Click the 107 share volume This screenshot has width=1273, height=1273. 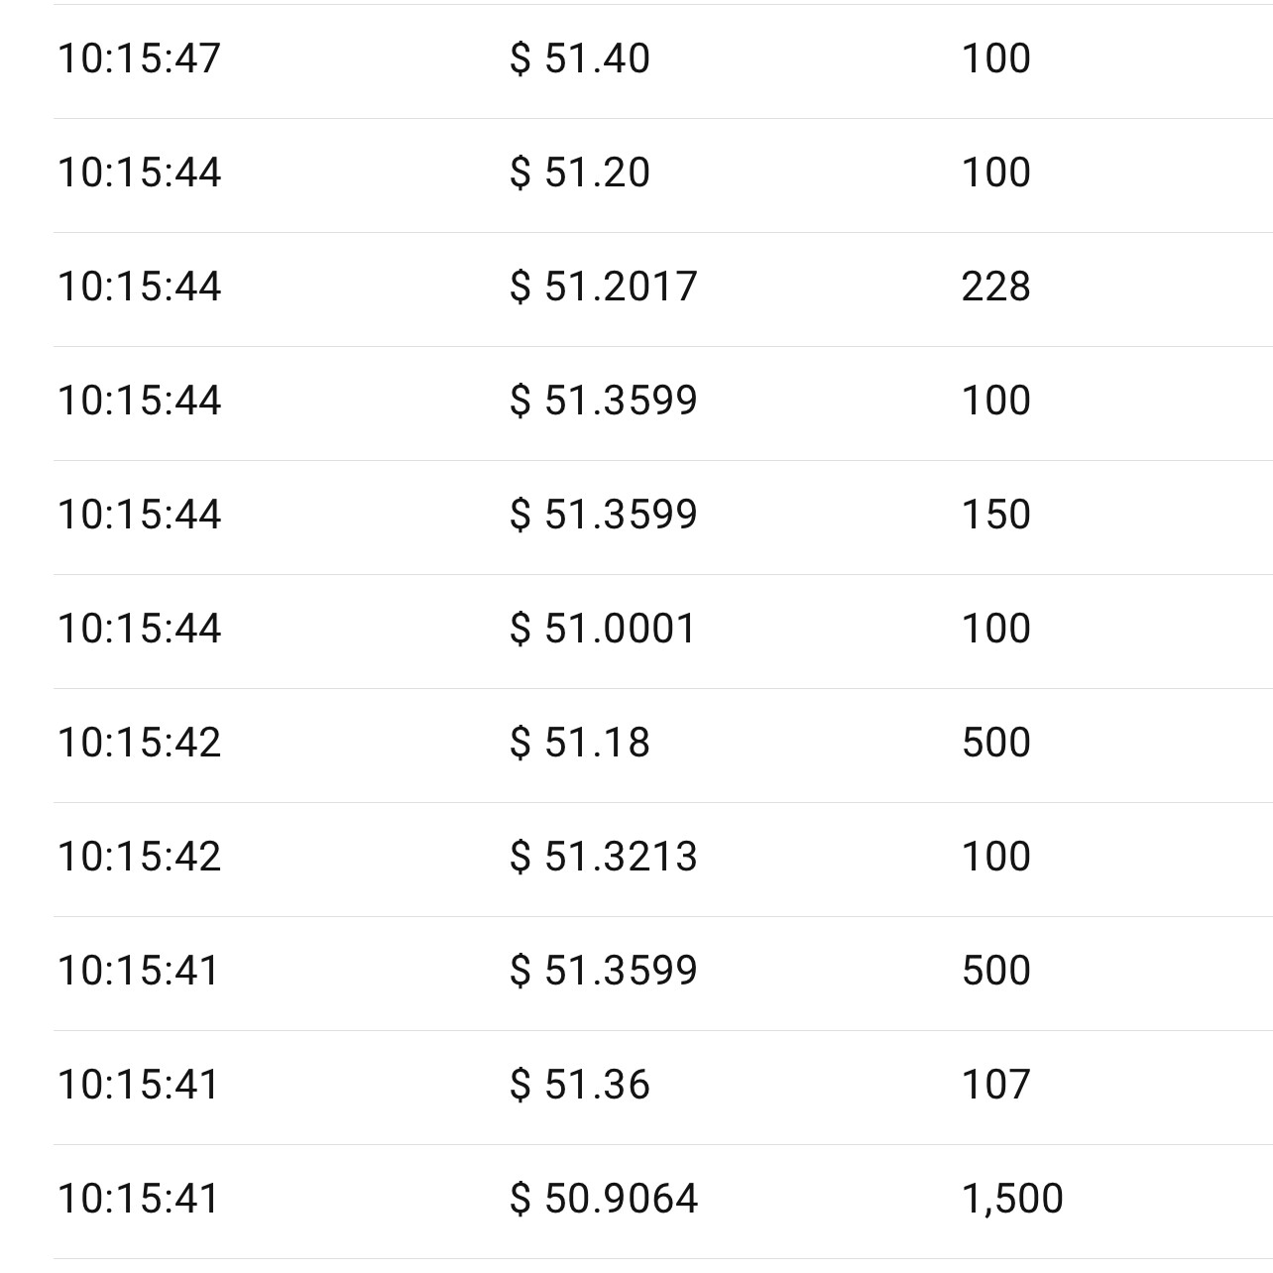[995, 1085]
